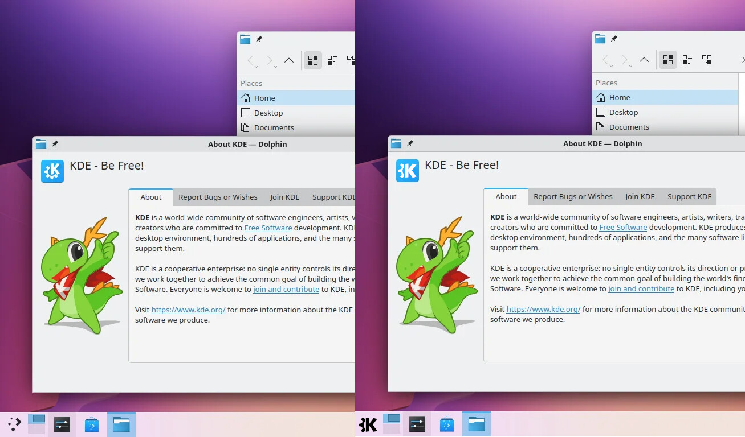Switch to Compact view mode in right Dolphin
745x437 pixels.
[x=687, y=60]
